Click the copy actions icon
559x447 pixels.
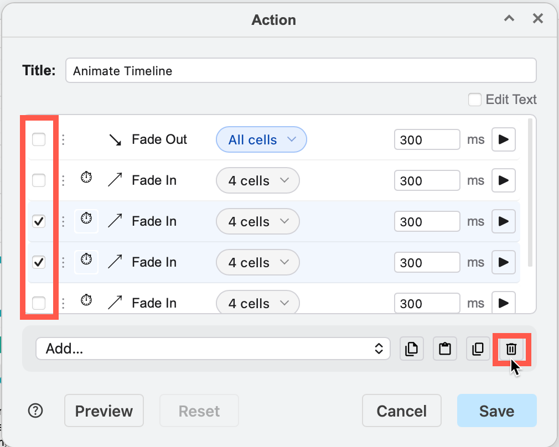pyautogui.click(x=412, y=349)
